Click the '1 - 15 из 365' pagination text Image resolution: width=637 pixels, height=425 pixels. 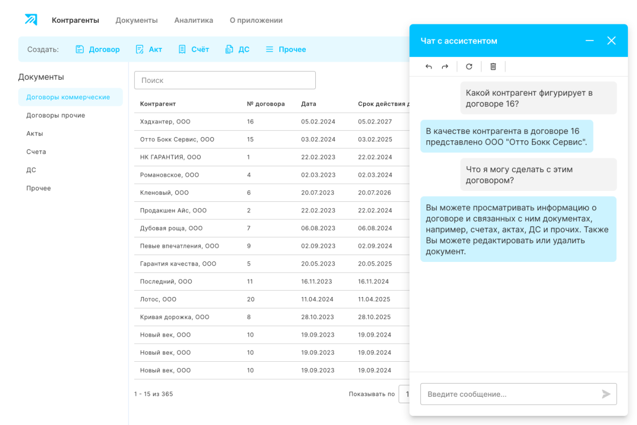[153, 394]
